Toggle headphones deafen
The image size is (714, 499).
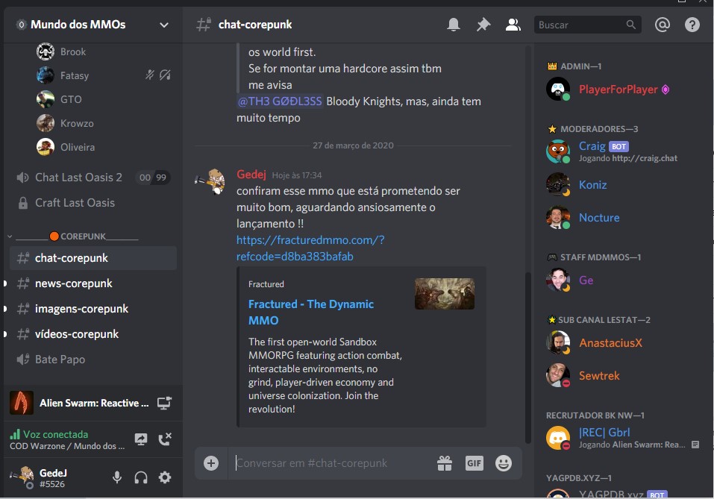(x=141, y=477)
